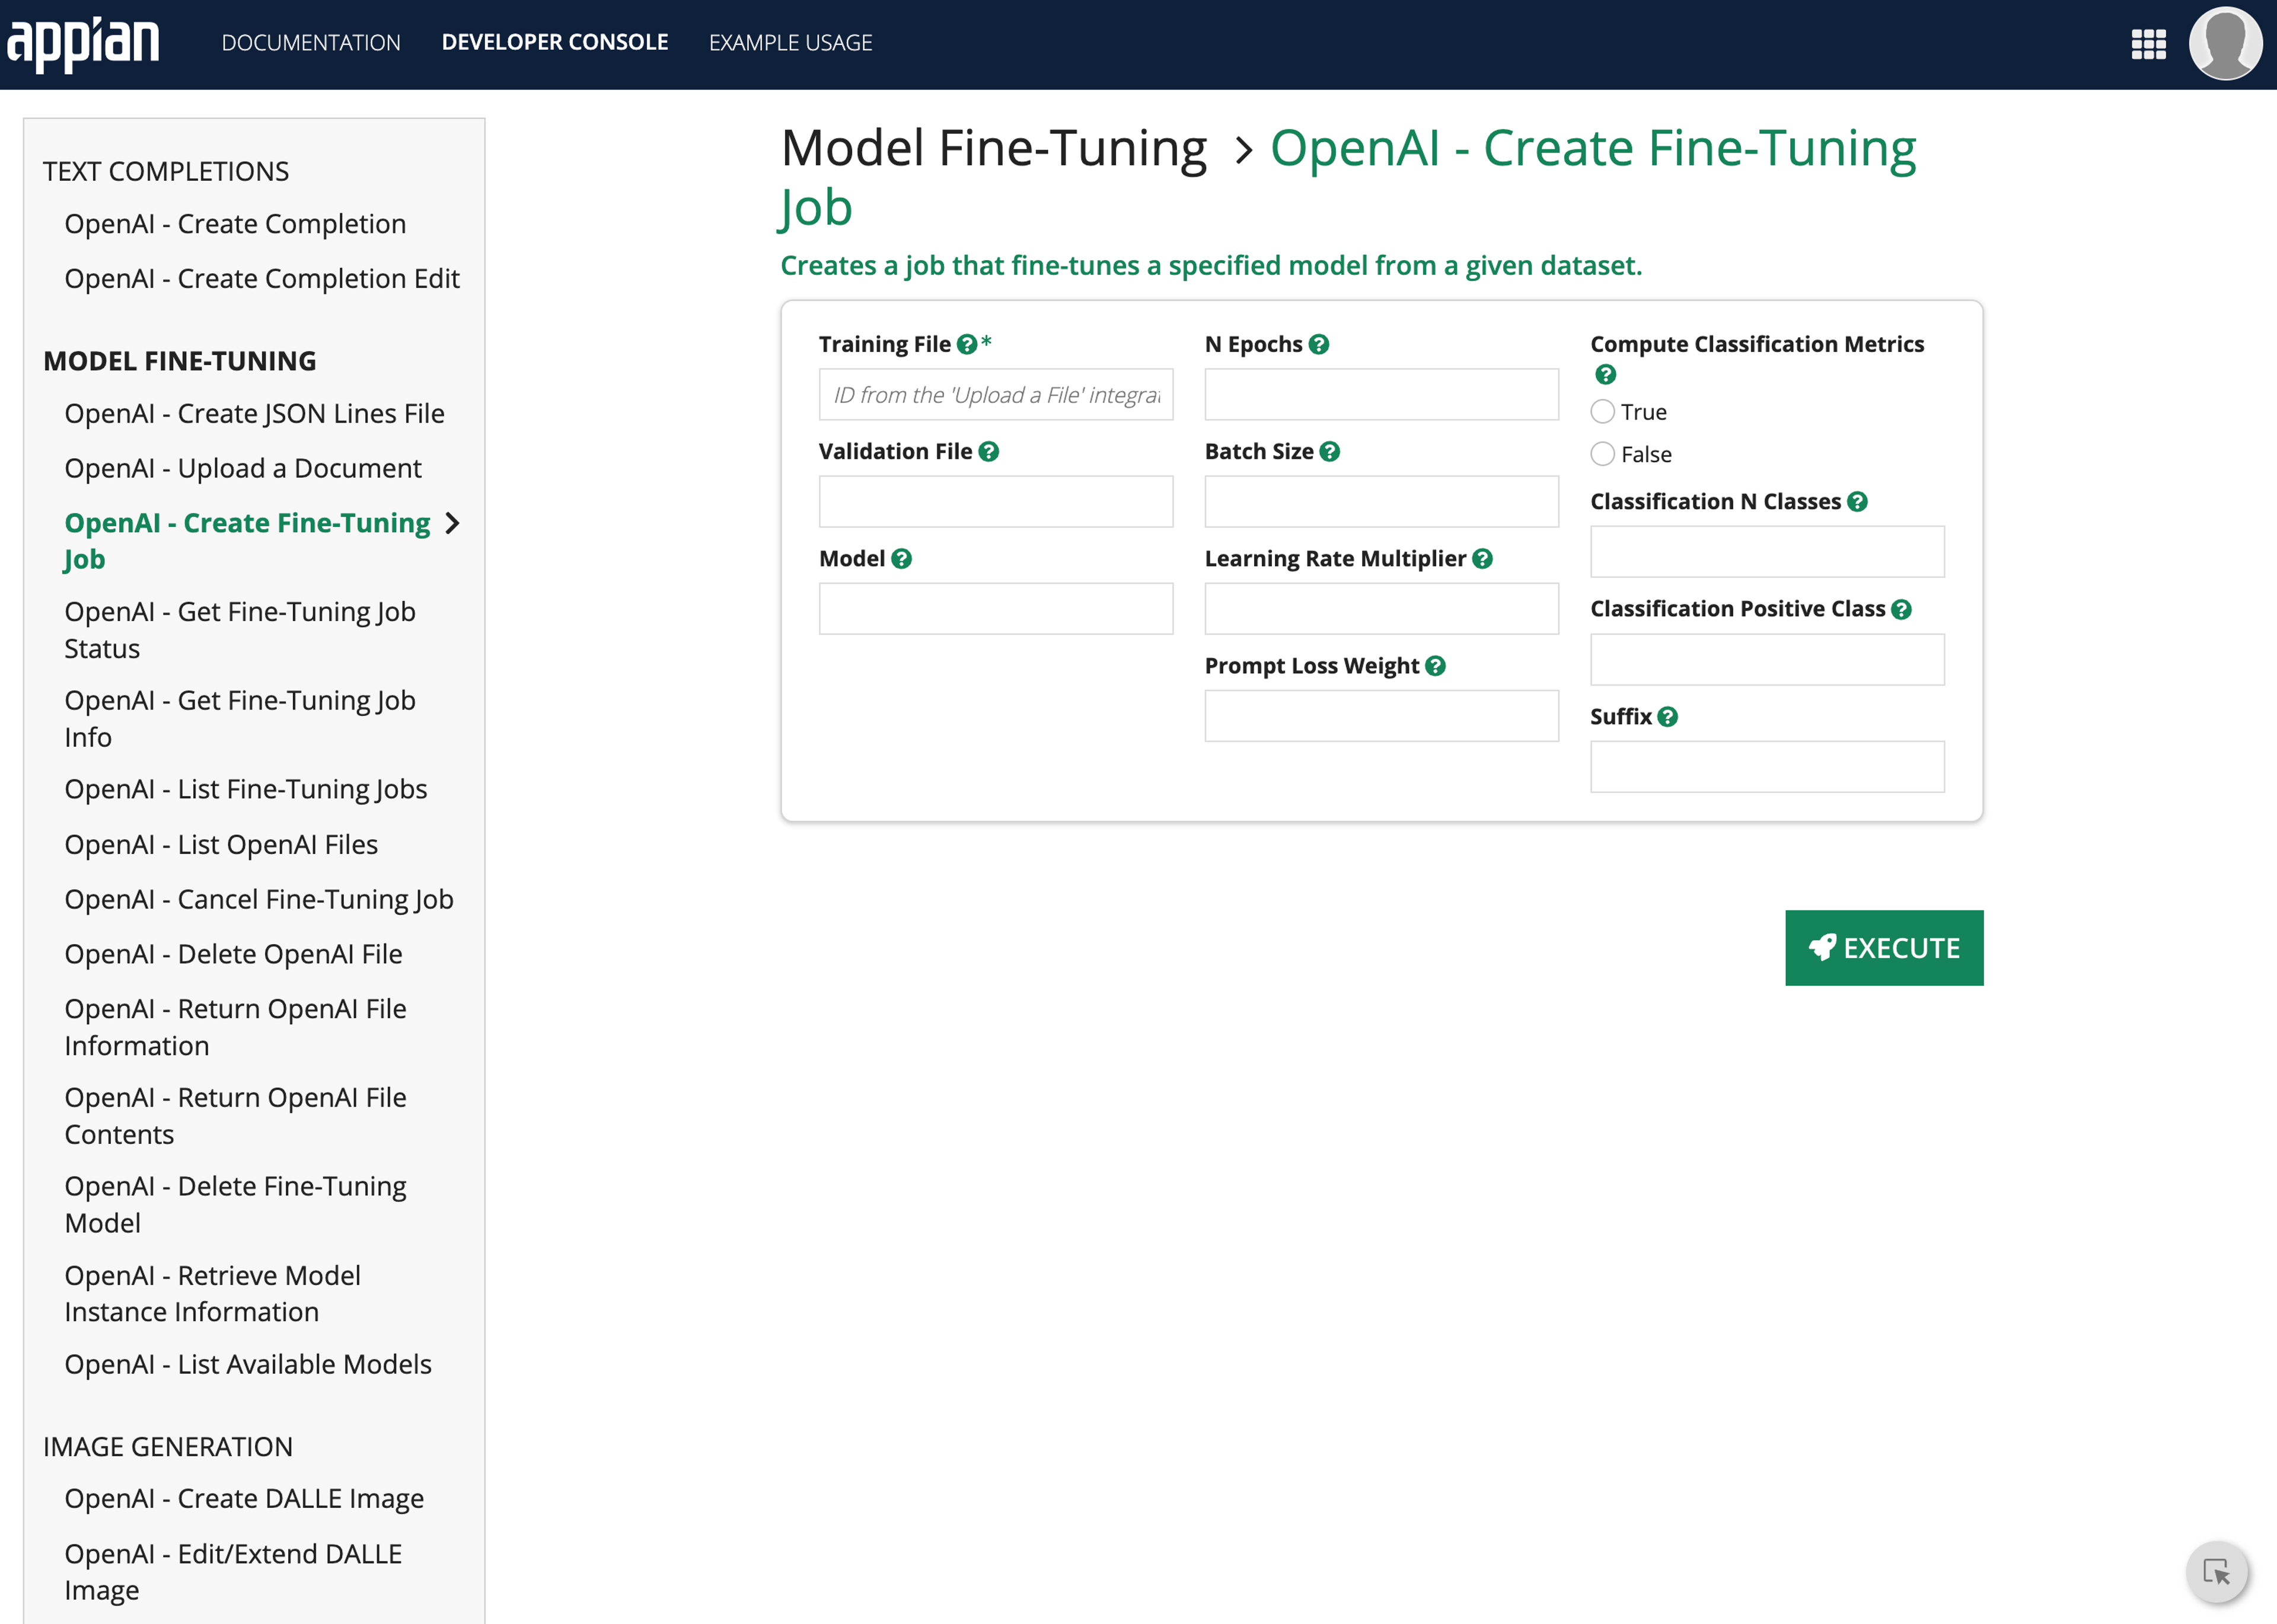Open OpenAI - Cancel Fine-Tuning Job
Viewport: 2277px width, 1624px height.
(259, 900)
